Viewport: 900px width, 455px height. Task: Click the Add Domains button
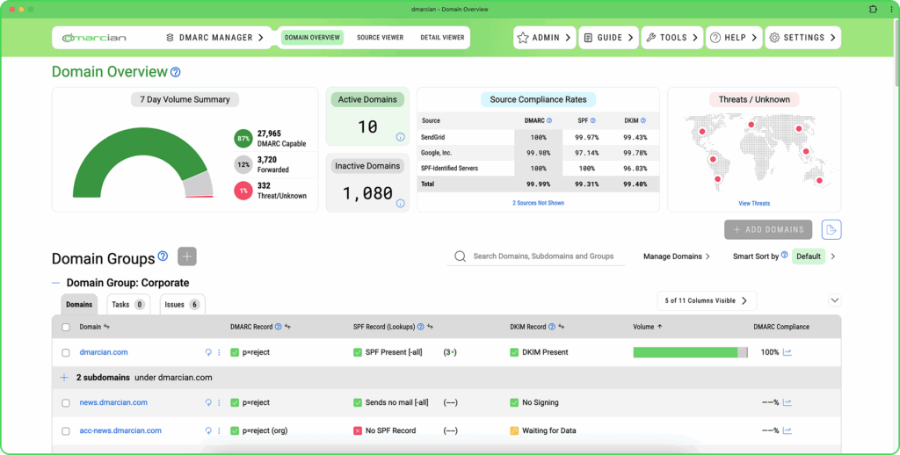tap(768, 229)
